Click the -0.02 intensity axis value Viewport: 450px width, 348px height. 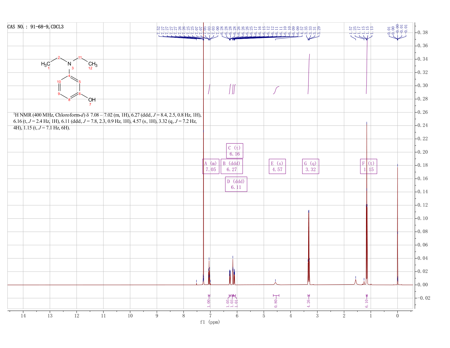424,298
